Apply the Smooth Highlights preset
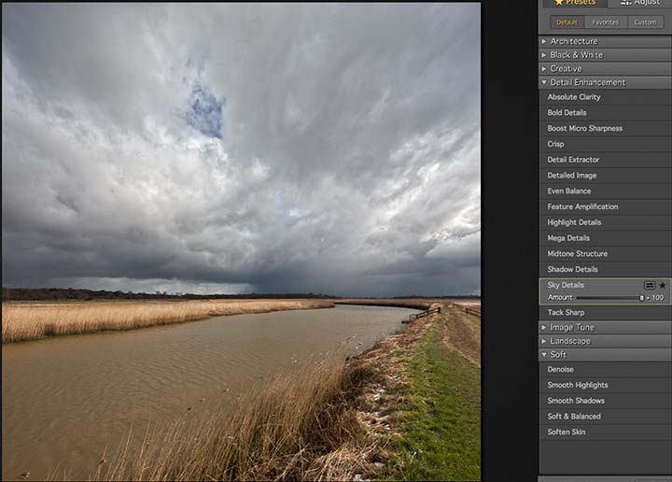The image size is (672, 482). pos(605,385)
